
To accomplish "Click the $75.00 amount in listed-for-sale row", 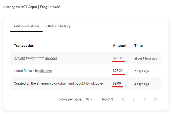I will tap(118, 71).
